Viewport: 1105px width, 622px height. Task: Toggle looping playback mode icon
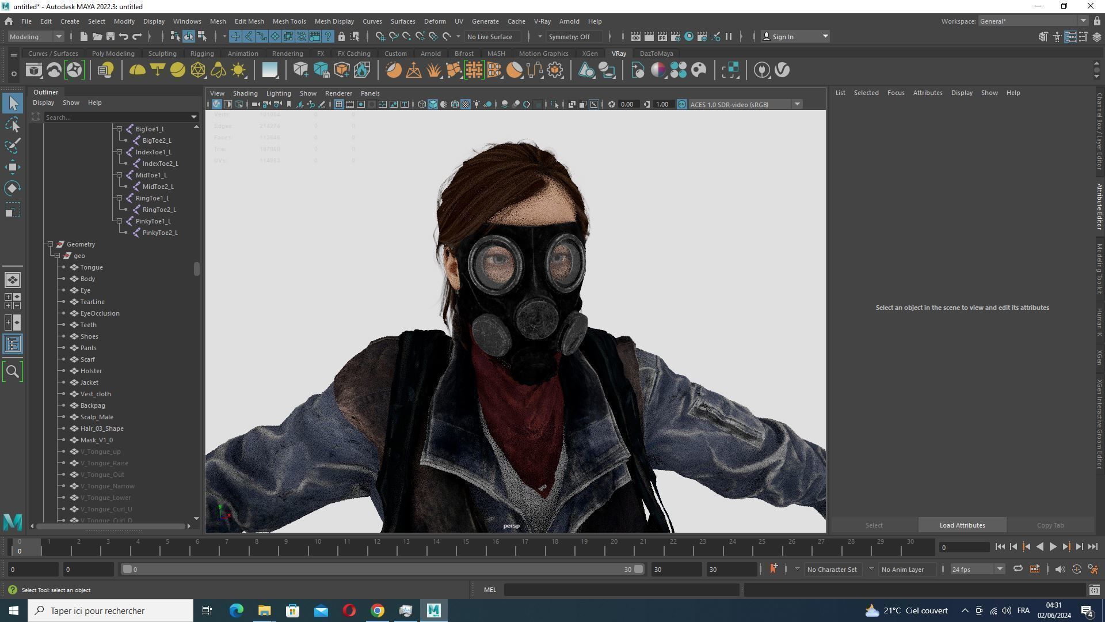[1018, 569]
